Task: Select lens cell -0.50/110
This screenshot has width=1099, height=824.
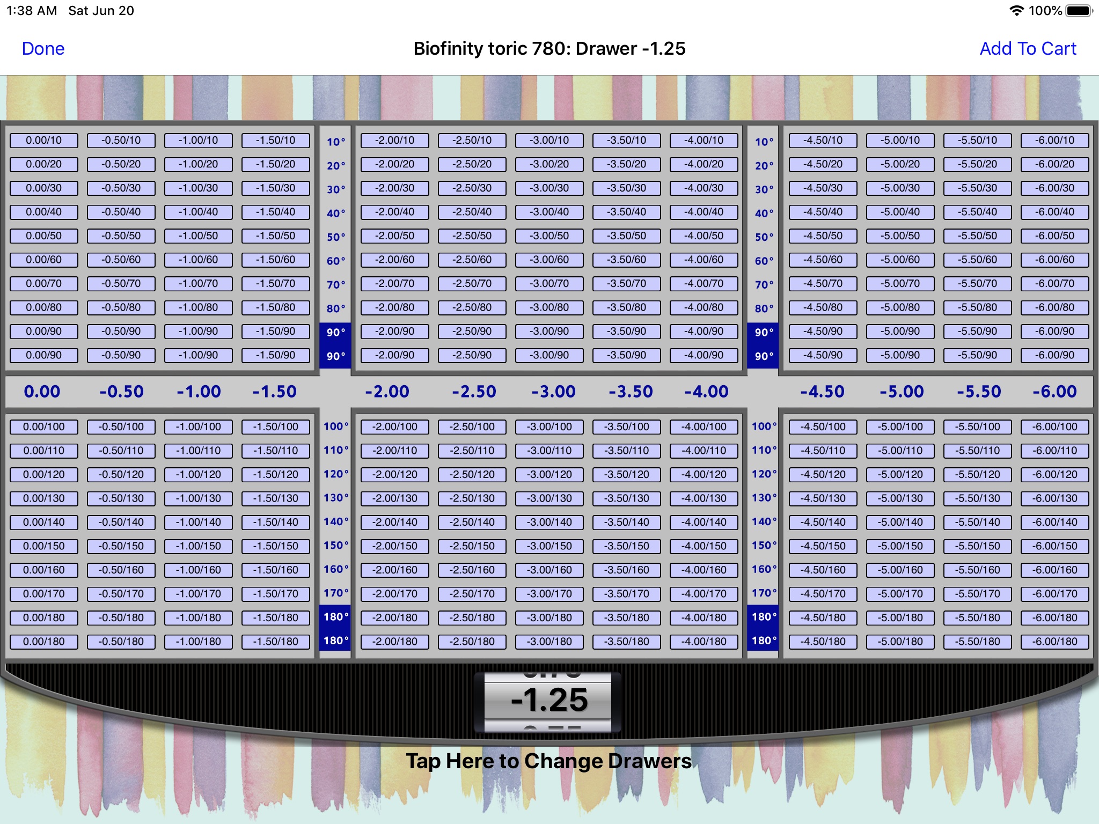Action: pyautogui.click(x=121, y=451)
